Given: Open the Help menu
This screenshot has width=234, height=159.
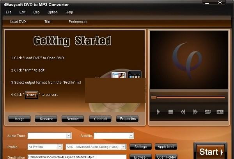Looking at the screenshot, I should [x=69, y=12].
